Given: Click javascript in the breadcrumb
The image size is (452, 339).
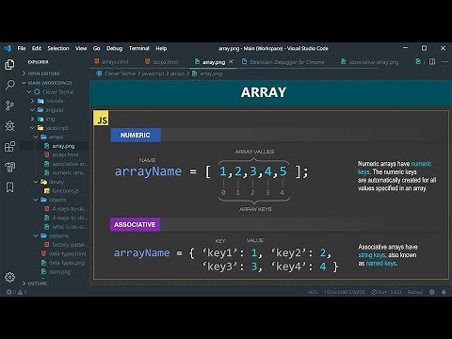Looking at the screenshot, I should click(153, 73).
